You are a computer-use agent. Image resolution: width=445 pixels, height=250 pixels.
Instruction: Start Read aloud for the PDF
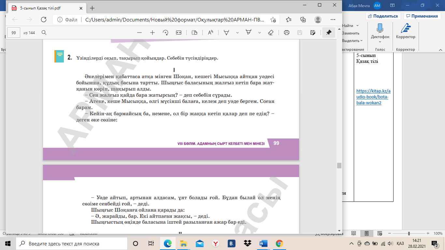(x=210, y=33)
